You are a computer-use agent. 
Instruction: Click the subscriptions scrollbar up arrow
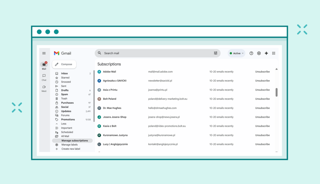point(277,69)
